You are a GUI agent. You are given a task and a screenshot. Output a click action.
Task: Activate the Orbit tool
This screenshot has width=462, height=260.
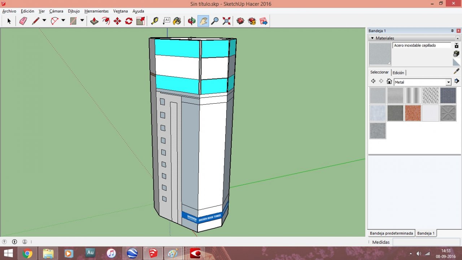192,21
